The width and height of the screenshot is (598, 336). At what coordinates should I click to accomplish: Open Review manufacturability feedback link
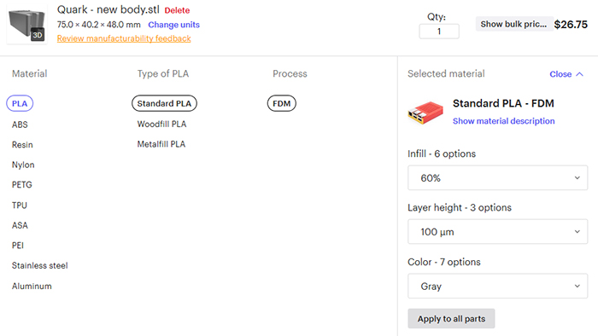(124, 38)
